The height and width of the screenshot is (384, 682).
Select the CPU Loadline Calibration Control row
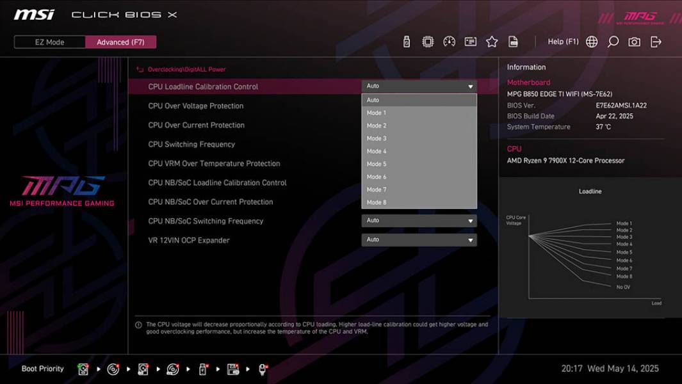click(313, 86)
